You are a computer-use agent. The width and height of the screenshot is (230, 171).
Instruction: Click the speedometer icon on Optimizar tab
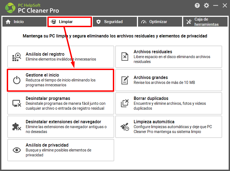(x=144, y=22)
